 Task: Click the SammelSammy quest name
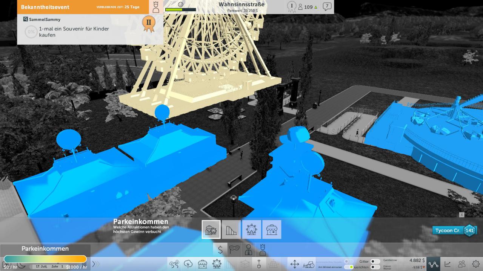(x=45, y=19)
